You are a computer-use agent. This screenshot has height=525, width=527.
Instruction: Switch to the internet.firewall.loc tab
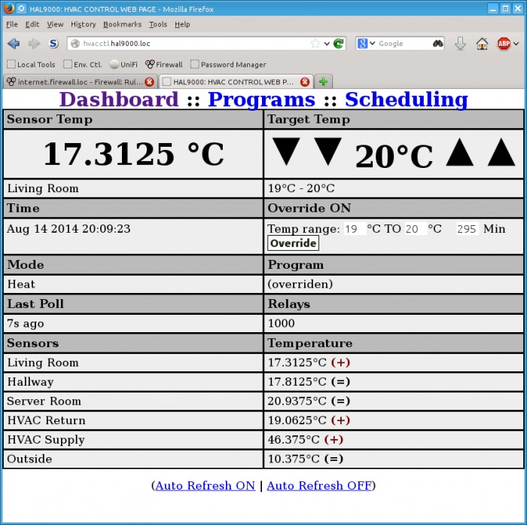[75, 82]
